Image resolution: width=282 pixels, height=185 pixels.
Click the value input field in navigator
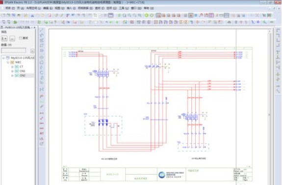pos(14,50)
